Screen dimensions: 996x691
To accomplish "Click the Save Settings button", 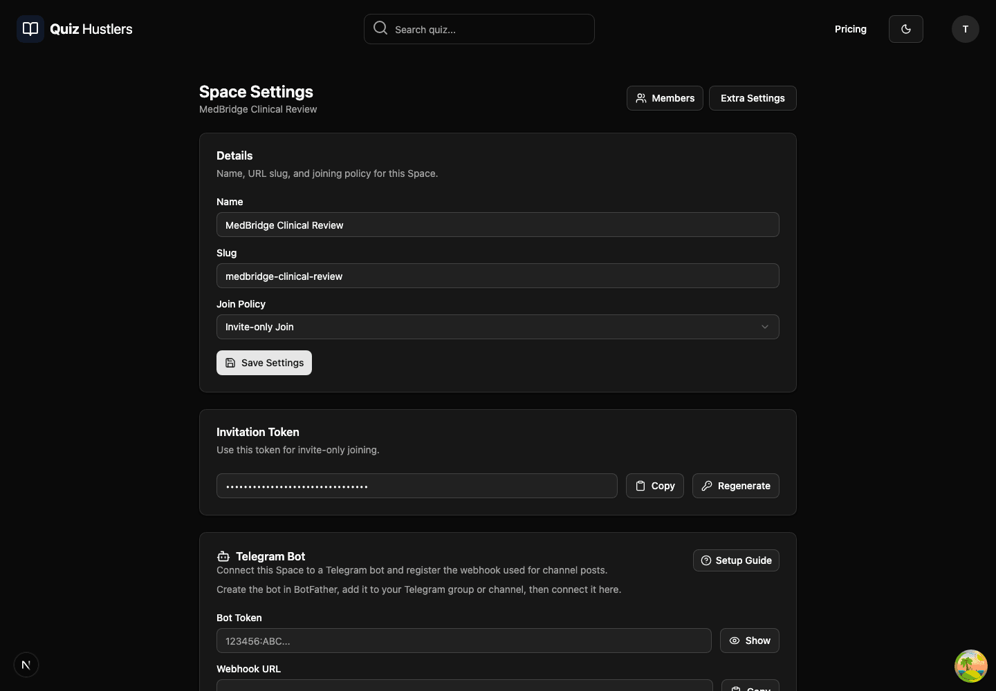I will click(264, 363).
